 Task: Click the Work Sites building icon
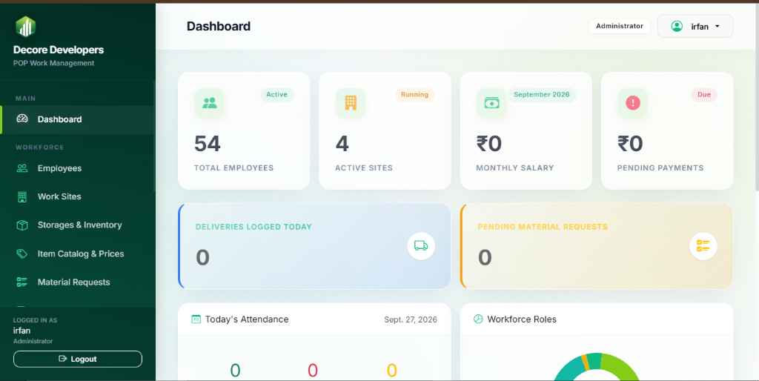[x=22, y=196]
